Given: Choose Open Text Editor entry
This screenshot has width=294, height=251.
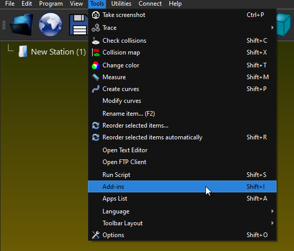Looking at the screenshot, I should 182,150.
